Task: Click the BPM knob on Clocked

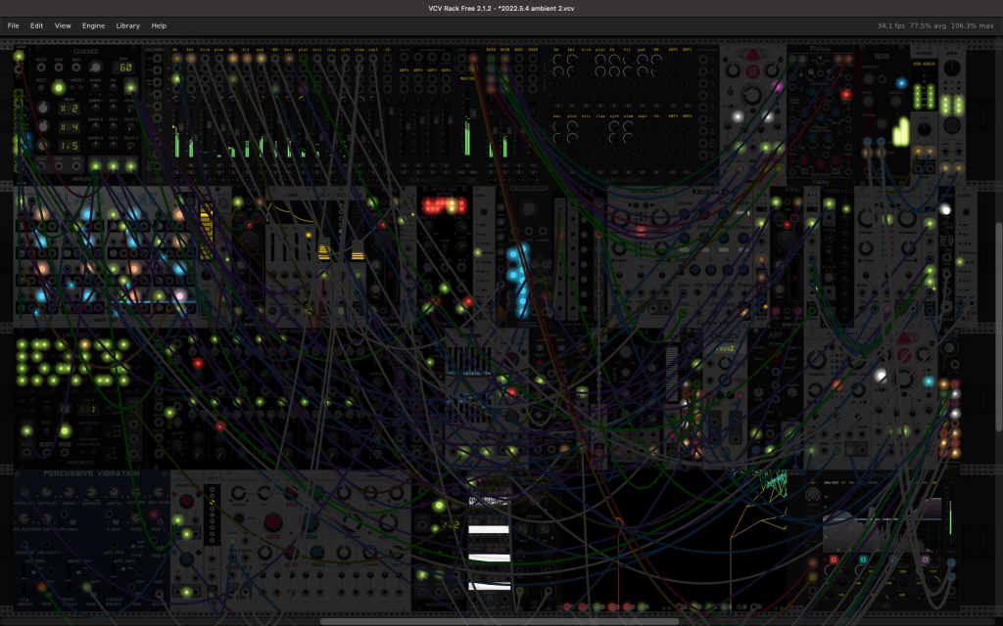Action: tap(95, 67)
